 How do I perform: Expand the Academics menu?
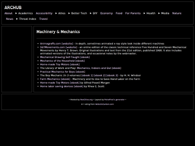[x=24, y=13]
